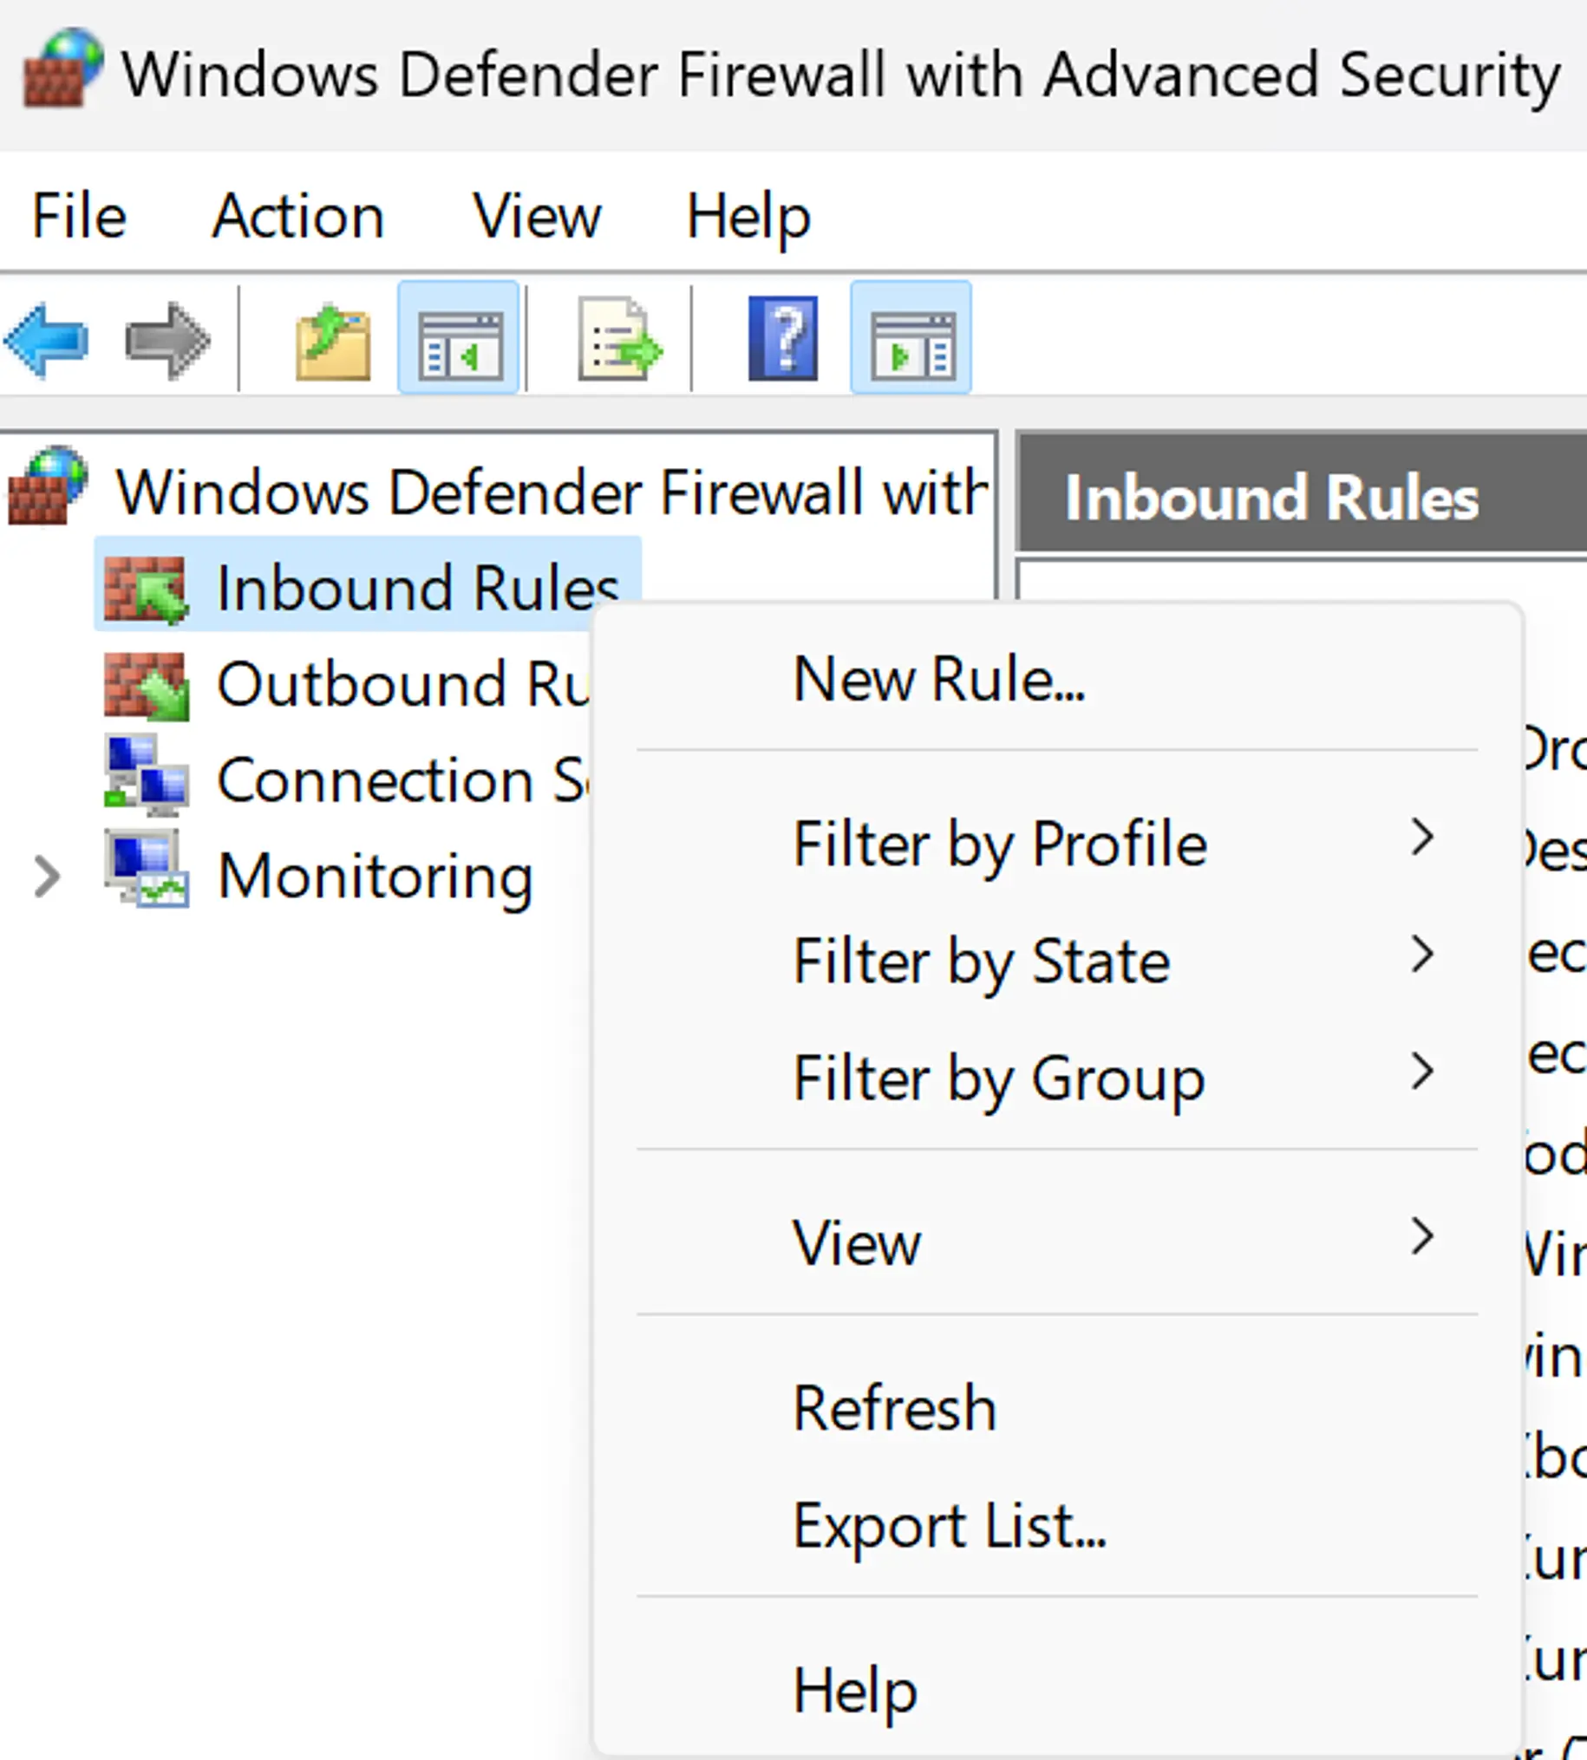
Task: Click the Monitoring node monitor icon
Action: point(146,870)
